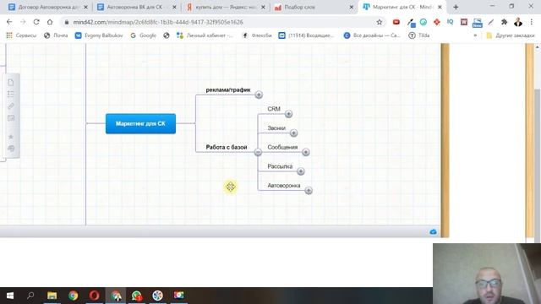Bookmark this page with the star
The width and height of the screenshot is (541, 304).
pos(380,22)
